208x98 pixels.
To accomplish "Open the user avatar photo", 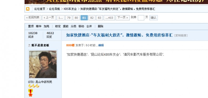I will point(43,64).
